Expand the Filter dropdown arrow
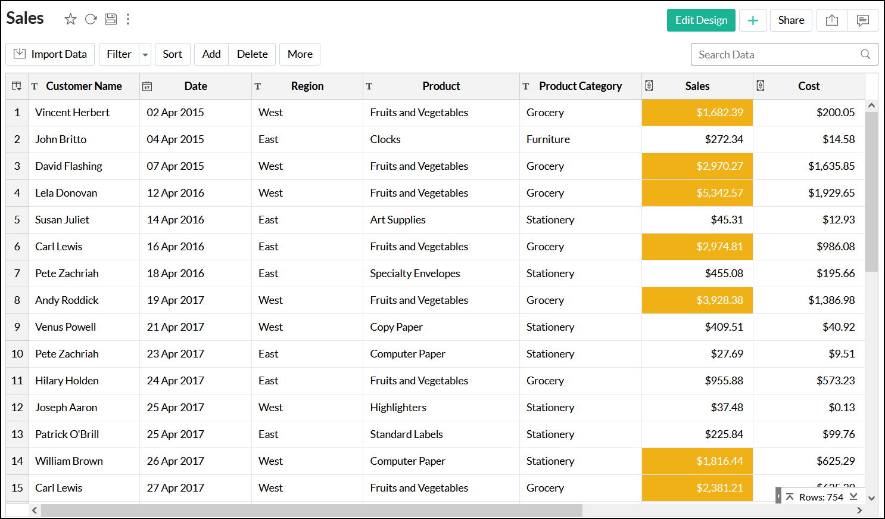Image resolution: width=885 pixels, height=519 pixels. coord(145,54)
